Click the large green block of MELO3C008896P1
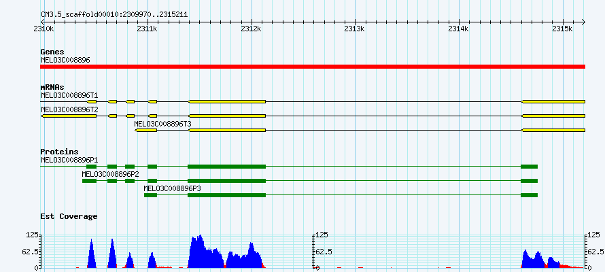Viewport: 605px width, 272px height. [x=227, y=167]
